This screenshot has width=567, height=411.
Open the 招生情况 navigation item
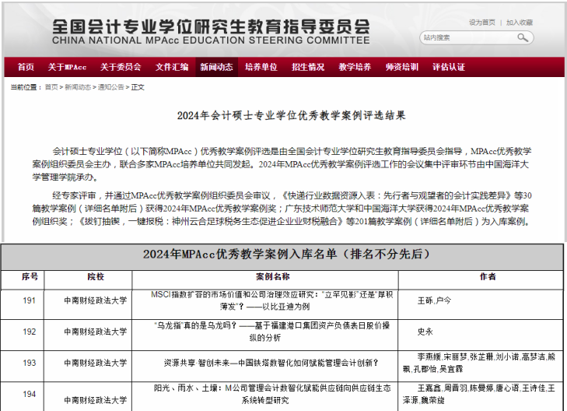[x=308, y=67]
